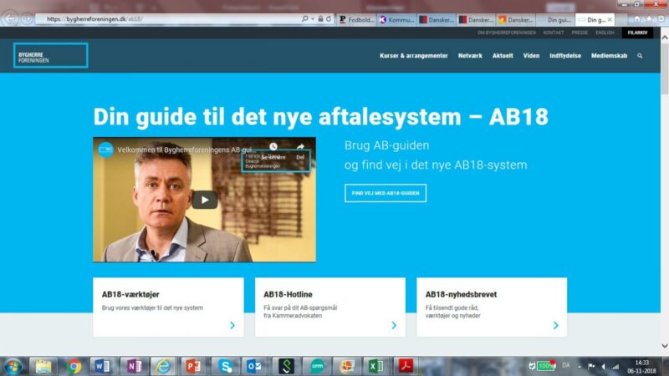This screenshot has height=376, width=669.
Task: Click the video's watch later clock icon
Action: [273, 148]
